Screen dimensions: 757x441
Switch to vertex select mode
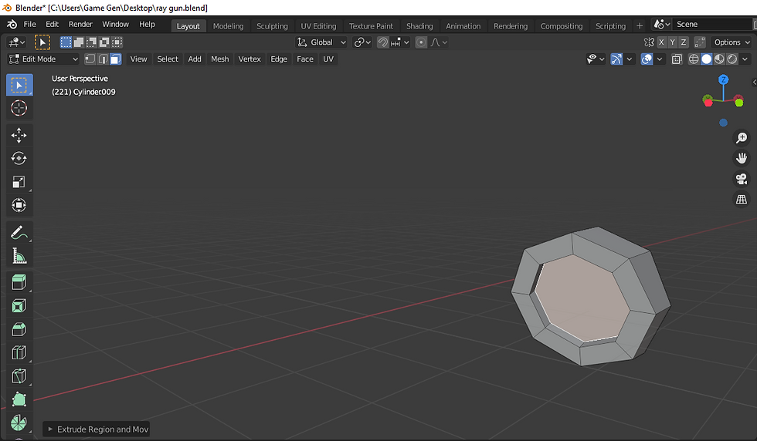coord(90,59)
